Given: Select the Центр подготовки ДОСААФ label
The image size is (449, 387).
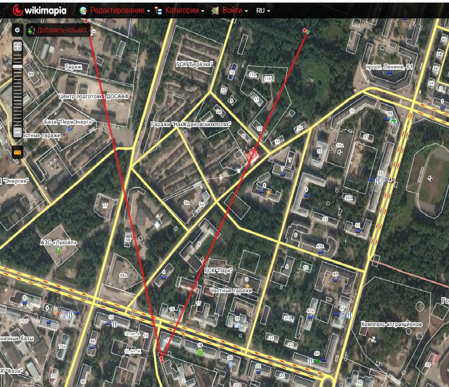Looking at the screenshot, I should point(94,96).
